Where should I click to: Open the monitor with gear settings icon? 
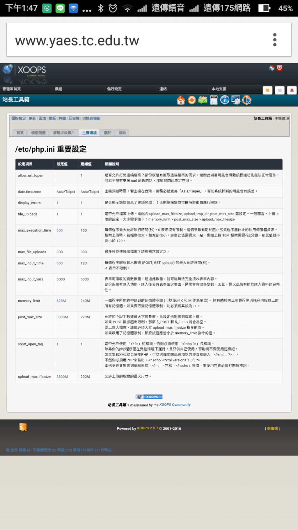[x=236, y=100]
